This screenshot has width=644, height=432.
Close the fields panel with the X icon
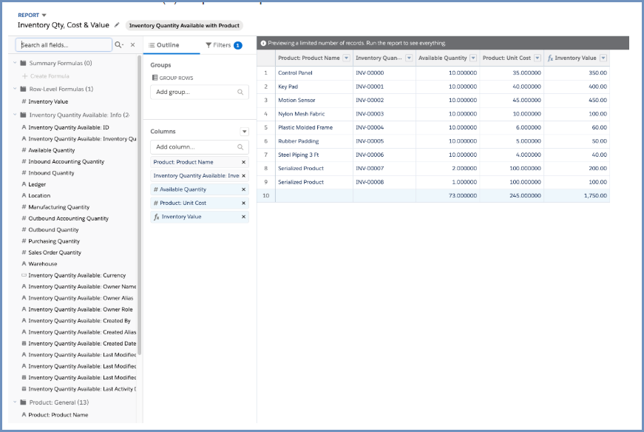pos(132,45)
